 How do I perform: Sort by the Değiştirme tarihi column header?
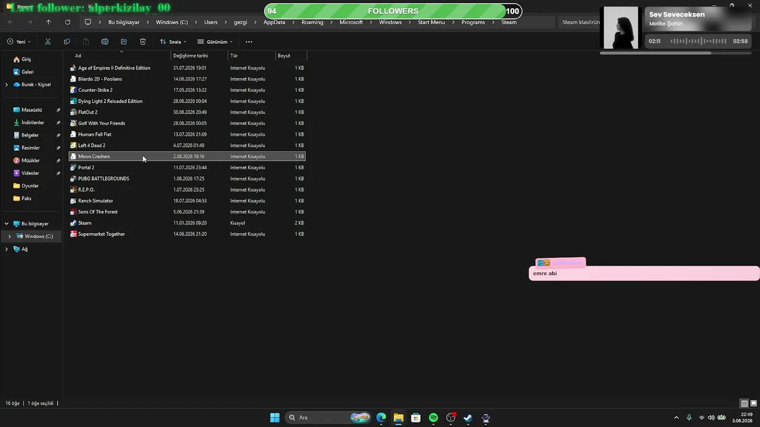(x=199, y=56)
